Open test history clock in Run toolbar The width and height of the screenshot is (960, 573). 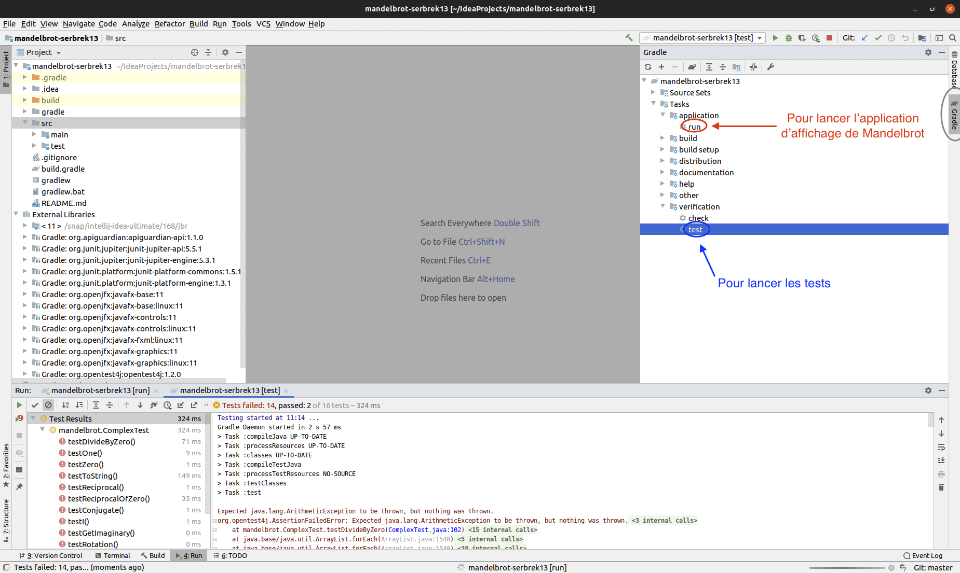pyautogui.click(x=167, y=405)
